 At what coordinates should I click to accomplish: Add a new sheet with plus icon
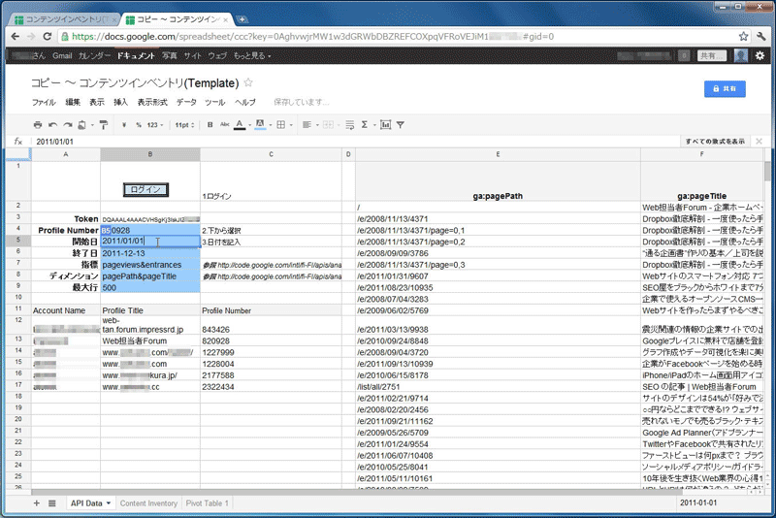pyautogui.click(x=37, y=503)
